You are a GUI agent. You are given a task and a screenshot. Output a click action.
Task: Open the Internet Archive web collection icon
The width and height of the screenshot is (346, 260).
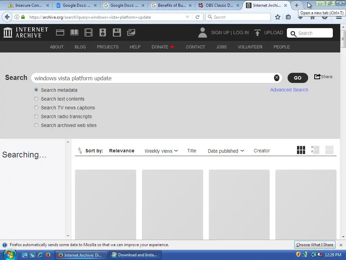[x=60, y=32]
